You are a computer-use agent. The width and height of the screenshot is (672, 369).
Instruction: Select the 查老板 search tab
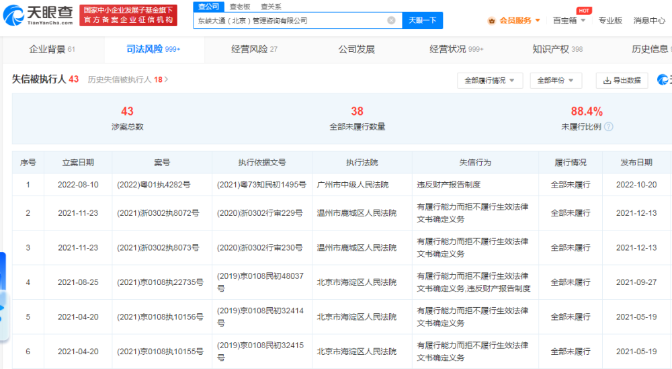tap(240, 7)
